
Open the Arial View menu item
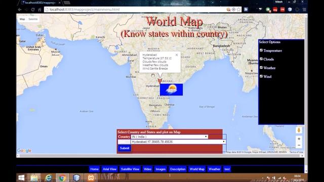[x=109, y=169]
